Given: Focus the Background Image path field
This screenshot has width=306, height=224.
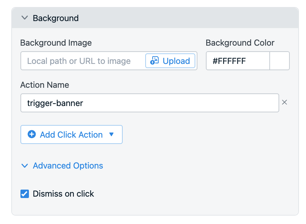Looking at the screenshot, I should coord(83,61).
